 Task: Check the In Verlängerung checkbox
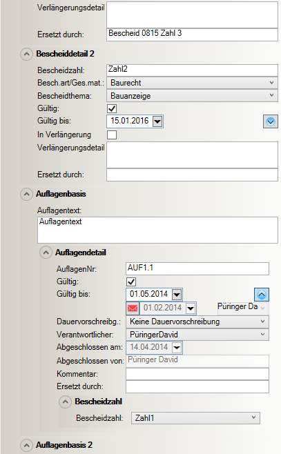[x=112, y=135]
